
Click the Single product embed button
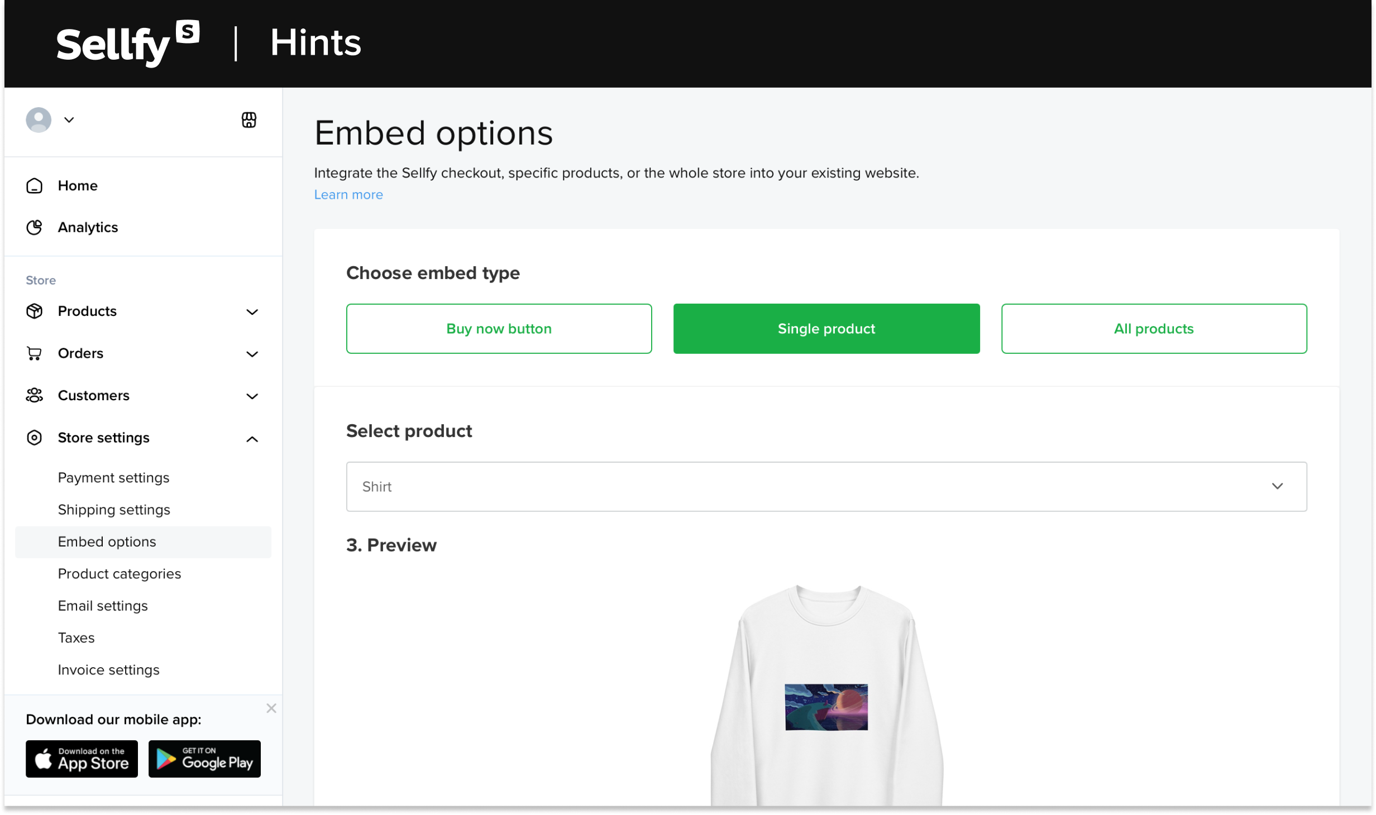click(x=826, y=328)
